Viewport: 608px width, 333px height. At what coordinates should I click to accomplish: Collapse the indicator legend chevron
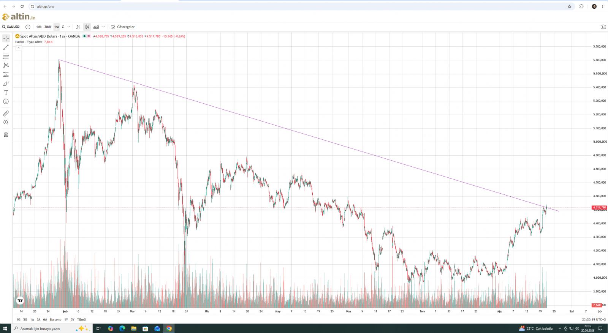coord(18,48)
